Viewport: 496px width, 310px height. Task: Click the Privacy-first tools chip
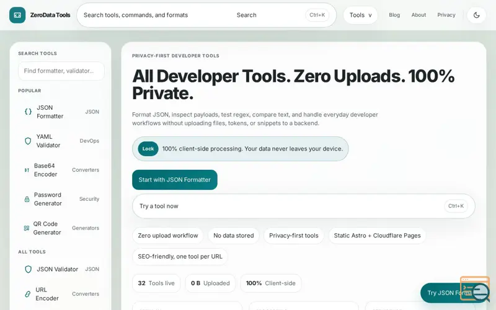[293, 236]
